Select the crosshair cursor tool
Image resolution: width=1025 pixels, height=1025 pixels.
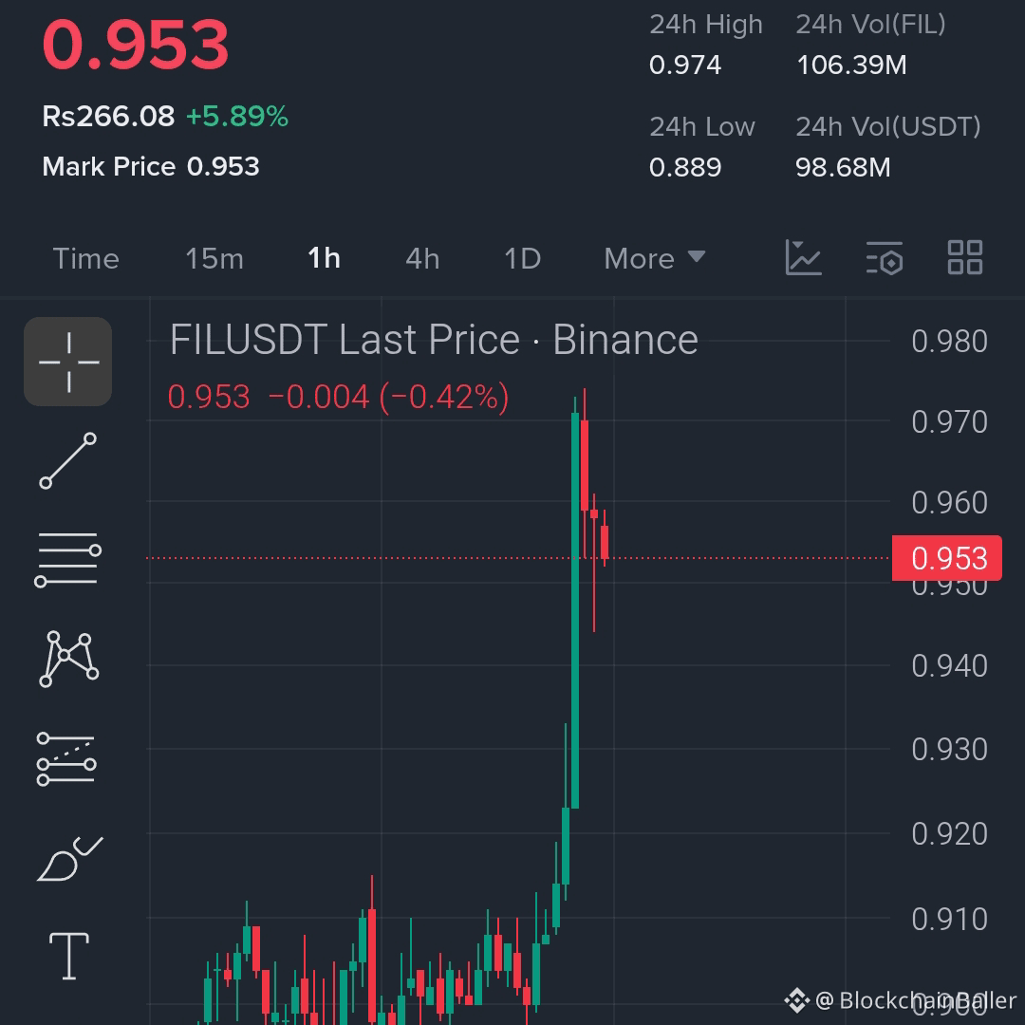(67, 362)
